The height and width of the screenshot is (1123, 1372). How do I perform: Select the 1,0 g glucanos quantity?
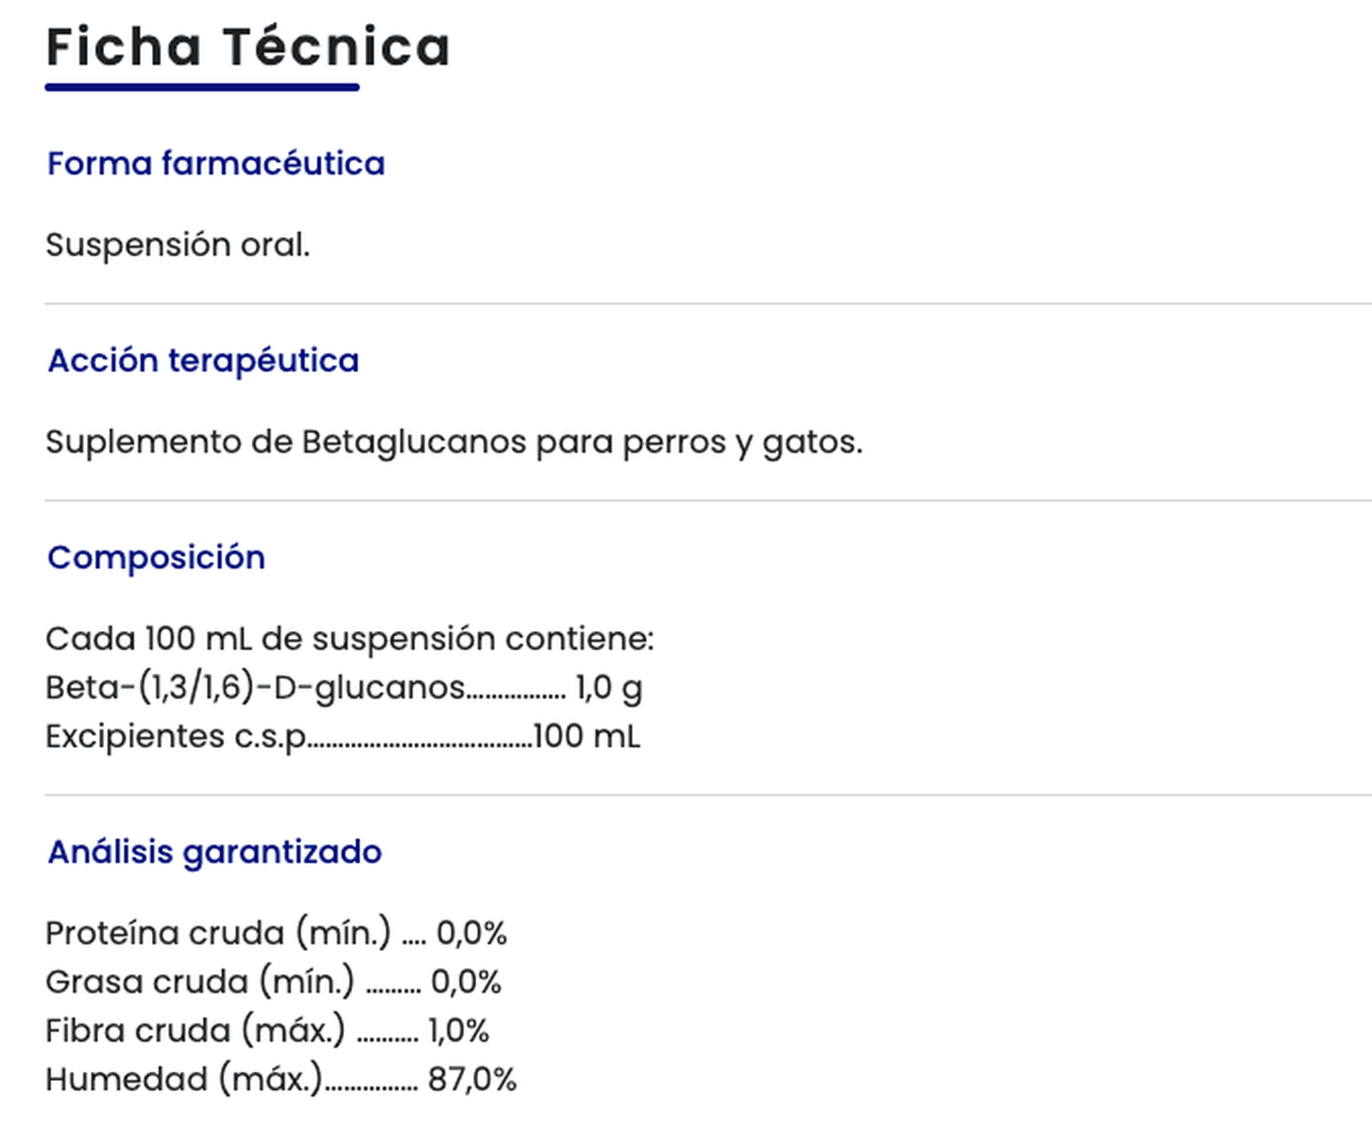click(x=608, y=687)
